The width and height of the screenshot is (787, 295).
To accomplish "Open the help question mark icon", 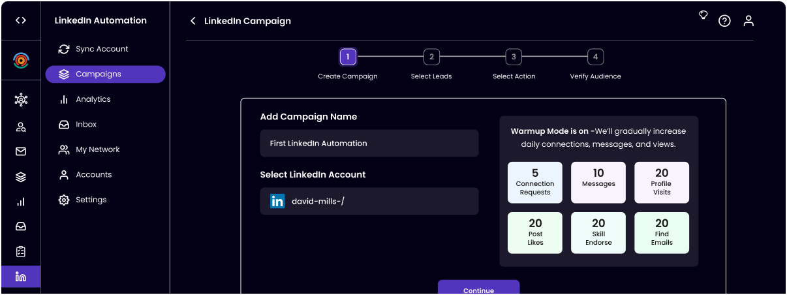I will point(724,21).
